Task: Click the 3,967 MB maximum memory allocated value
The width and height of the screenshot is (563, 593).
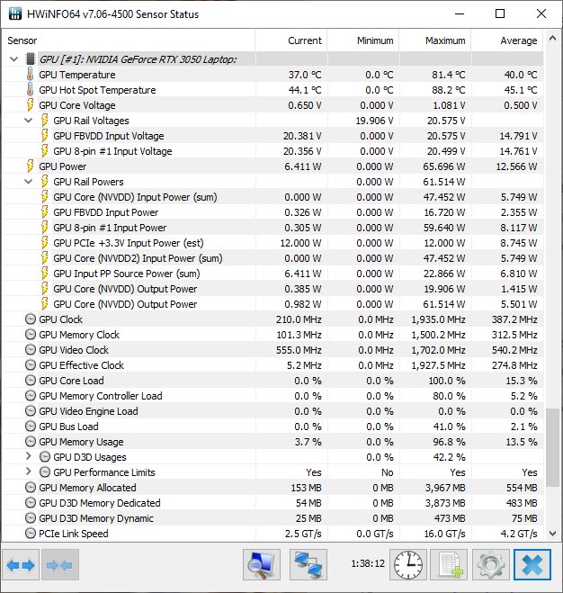Action: [445, 488]
